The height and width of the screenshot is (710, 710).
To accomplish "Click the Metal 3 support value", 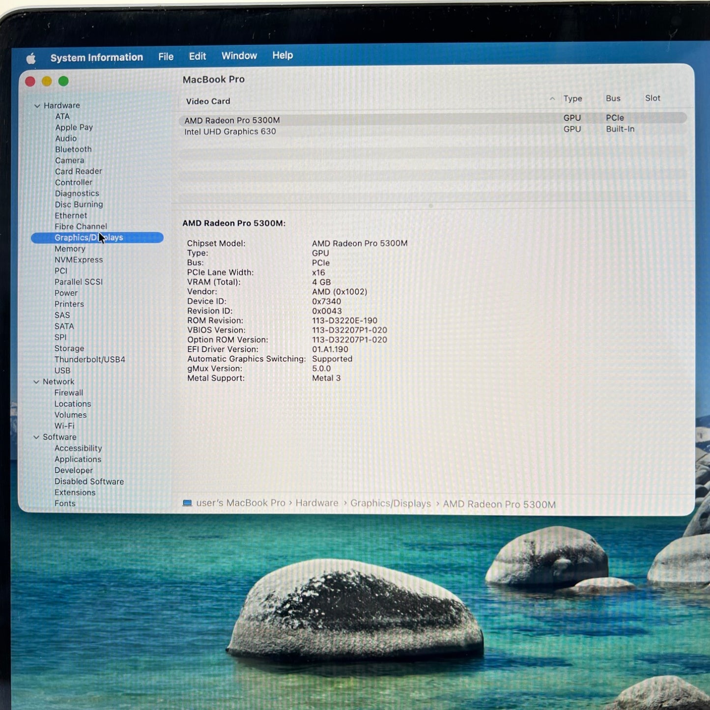I will click(326, 378).
